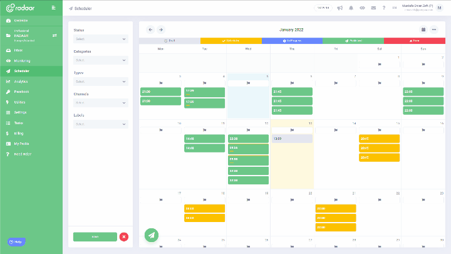This screenshot has height=254, width=451.
Task: Go to previous month with left arrow
Action: [x=150, y=29]
